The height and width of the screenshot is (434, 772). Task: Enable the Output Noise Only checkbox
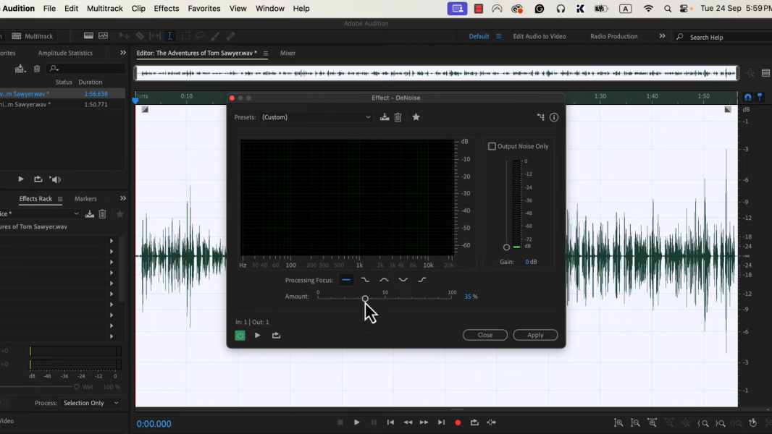tap(492, 146)
